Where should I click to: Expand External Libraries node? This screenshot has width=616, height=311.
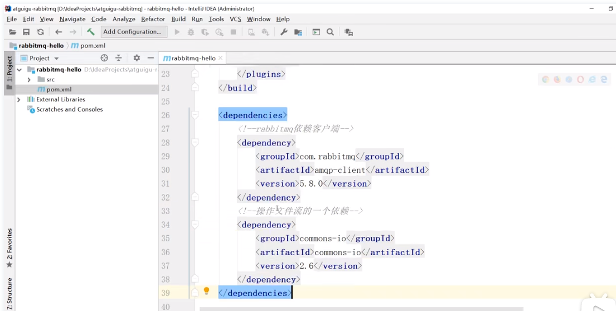pos(18,100)
